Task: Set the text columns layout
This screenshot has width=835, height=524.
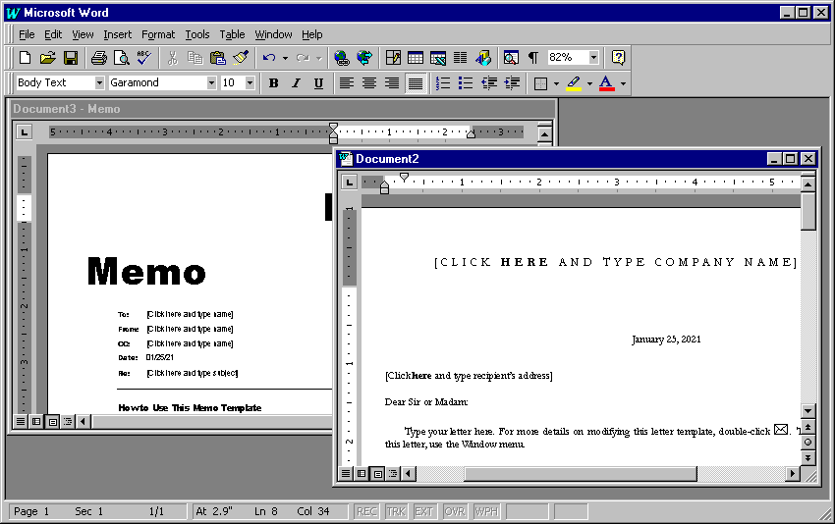Action: pos(460,58)
